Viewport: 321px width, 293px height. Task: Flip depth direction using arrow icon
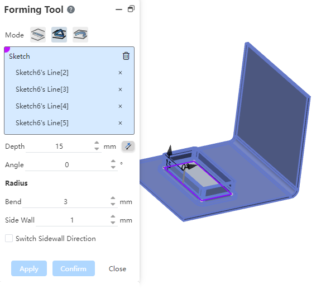pyautogui.click(x=128, y=146)
